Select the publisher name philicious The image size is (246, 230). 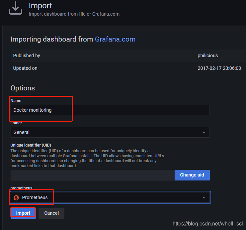(x=207, y=56)
